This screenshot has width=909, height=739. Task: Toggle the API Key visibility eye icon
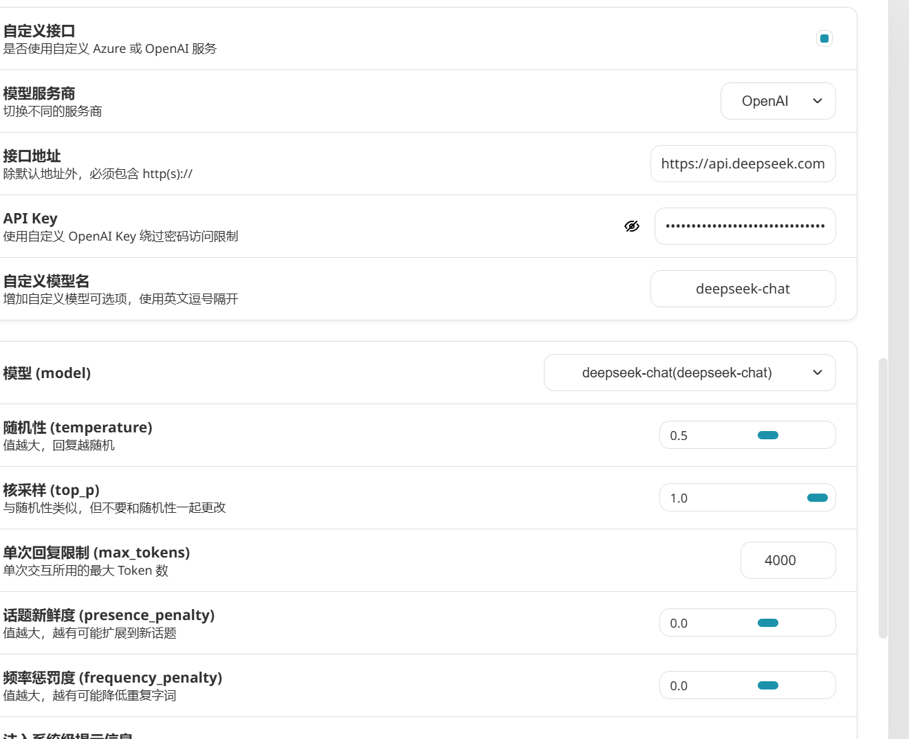[x=632, y=226]
